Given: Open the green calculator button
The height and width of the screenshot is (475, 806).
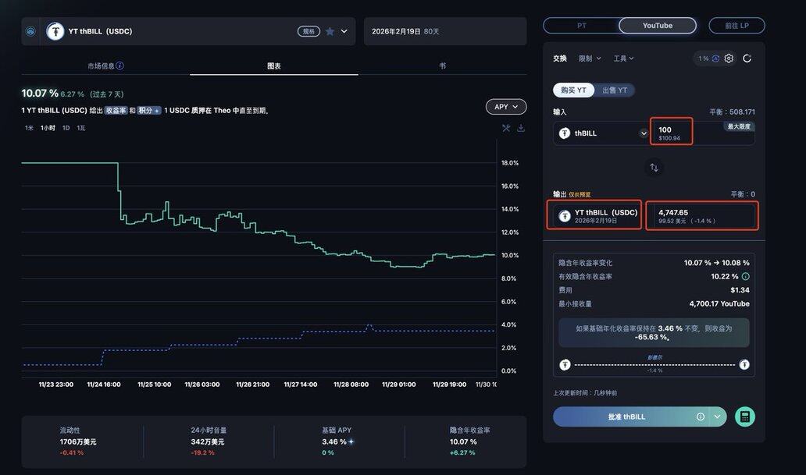Looking at the screenshot, I should pos(745,417).
